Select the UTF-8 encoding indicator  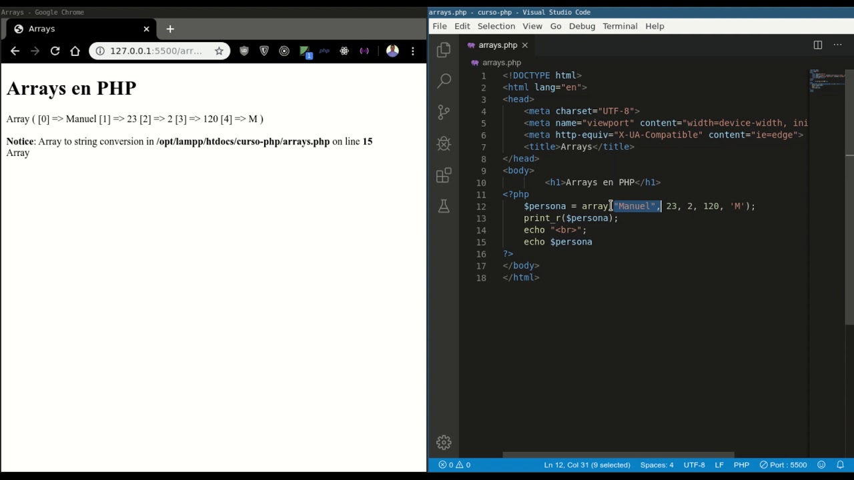click(694, 465)
